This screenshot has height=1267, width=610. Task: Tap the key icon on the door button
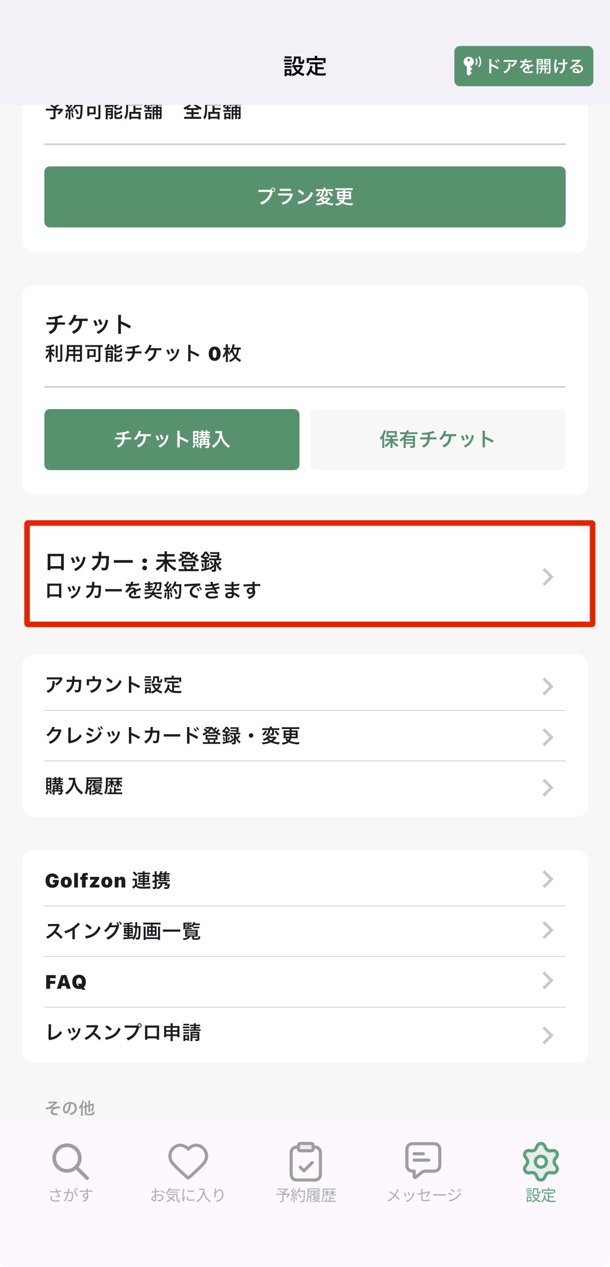(x=471, y=66)
